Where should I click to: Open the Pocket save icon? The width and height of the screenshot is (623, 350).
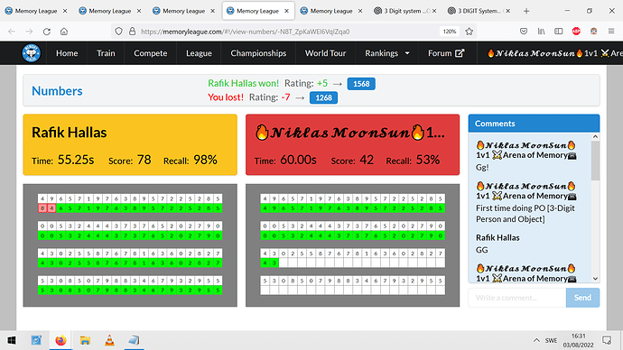[x=524, y=32]
